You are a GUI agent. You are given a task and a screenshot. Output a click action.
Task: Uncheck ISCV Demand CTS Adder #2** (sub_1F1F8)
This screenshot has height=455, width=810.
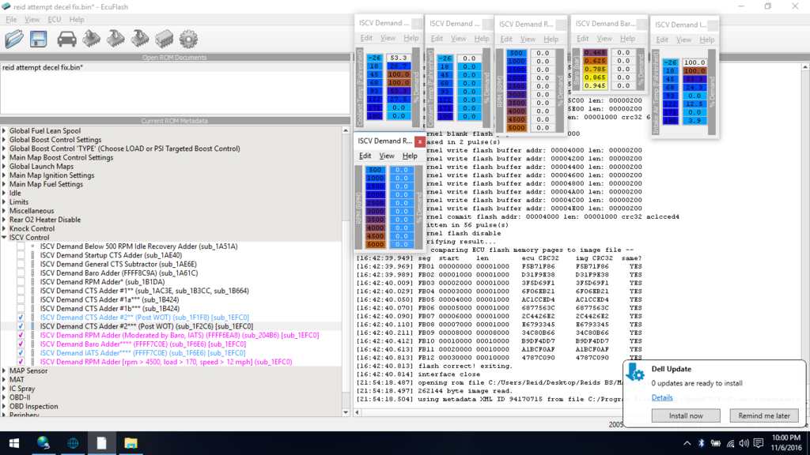(21, 318)
